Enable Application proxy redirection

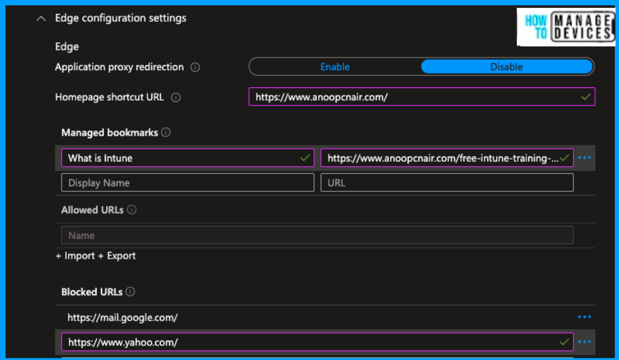335,67
